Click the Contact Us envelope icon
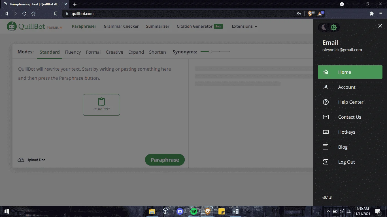 (x=326, y=117)
